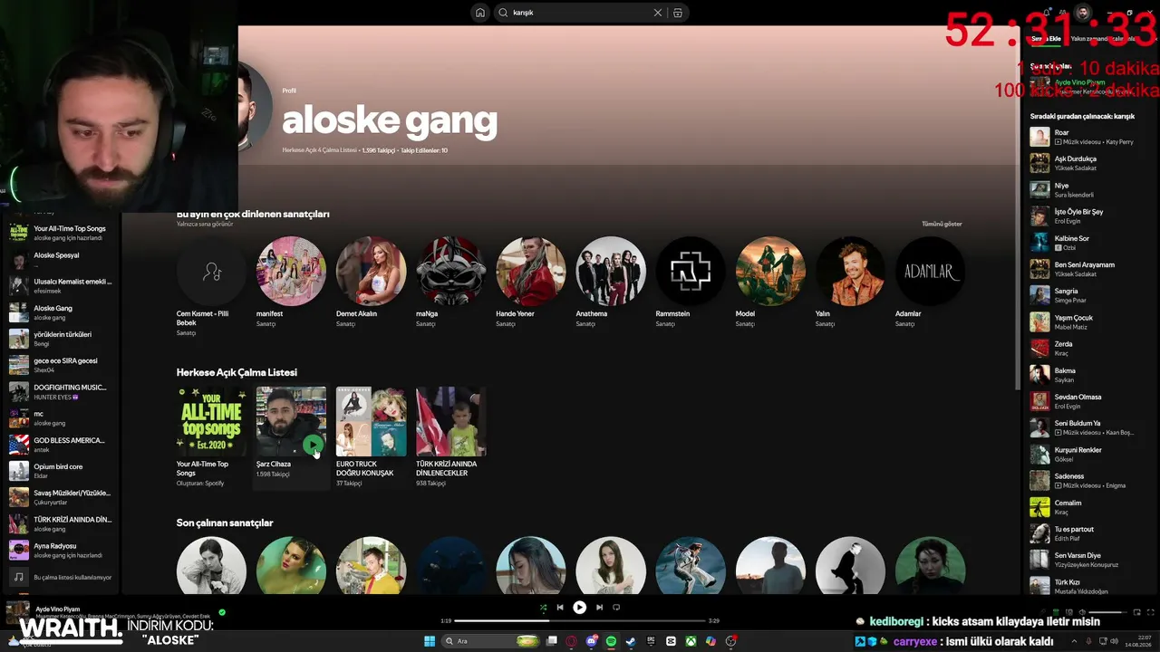
Task: Click the search box containing 'karışık'
Action: pos(591,13)
